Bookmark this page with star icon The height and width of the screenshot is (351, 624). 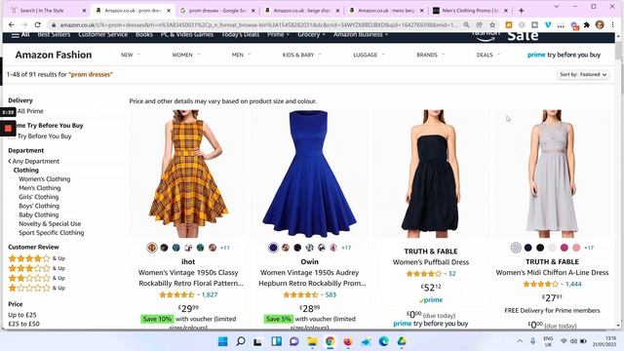pos(492,24)
